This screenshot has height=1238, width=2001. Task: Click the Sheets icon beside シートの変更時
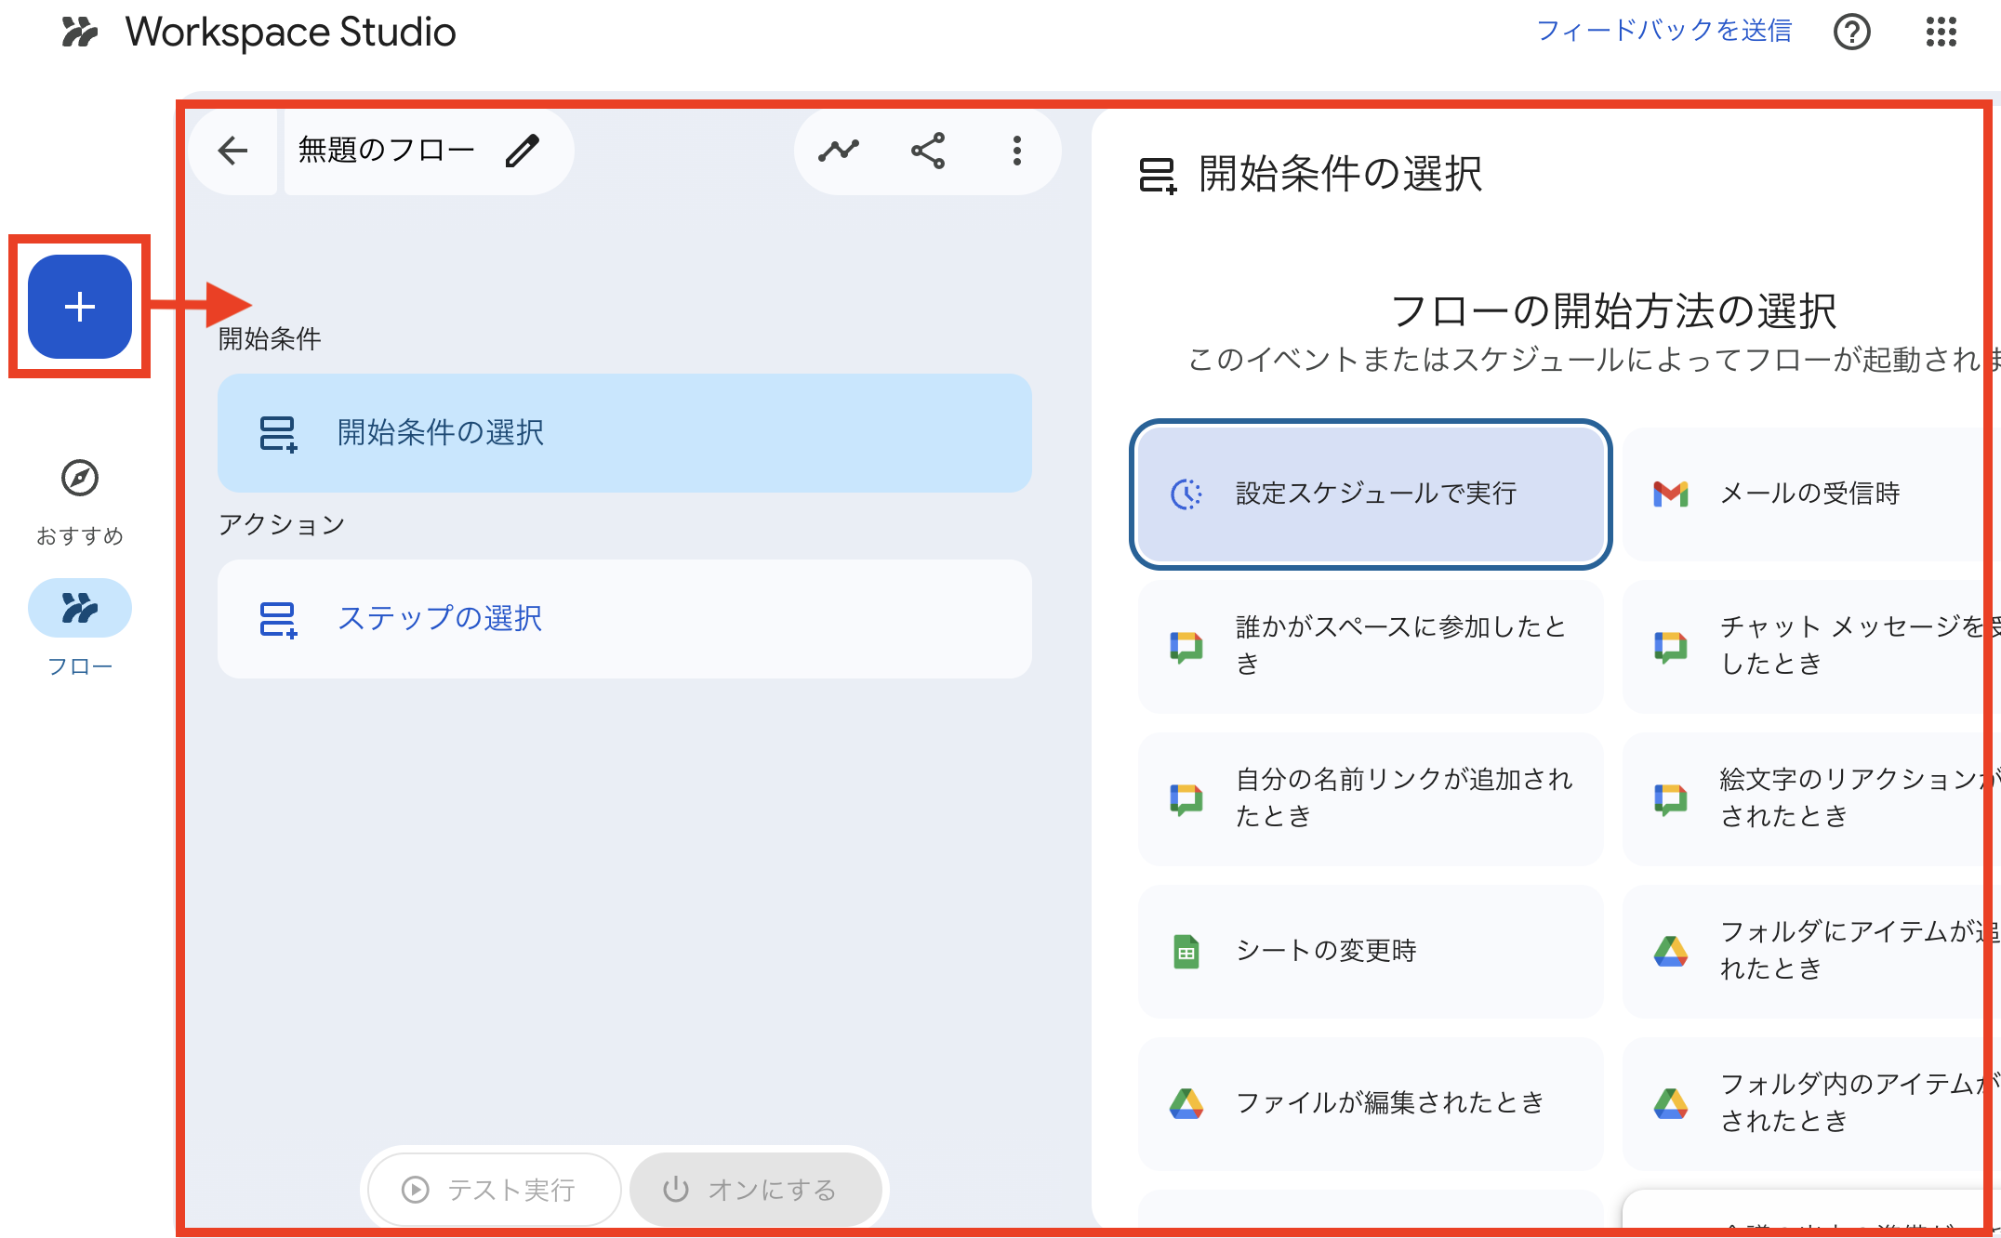(1186, 951)
